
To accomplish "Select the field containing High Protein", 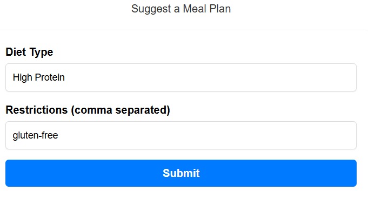I will 181,77.
